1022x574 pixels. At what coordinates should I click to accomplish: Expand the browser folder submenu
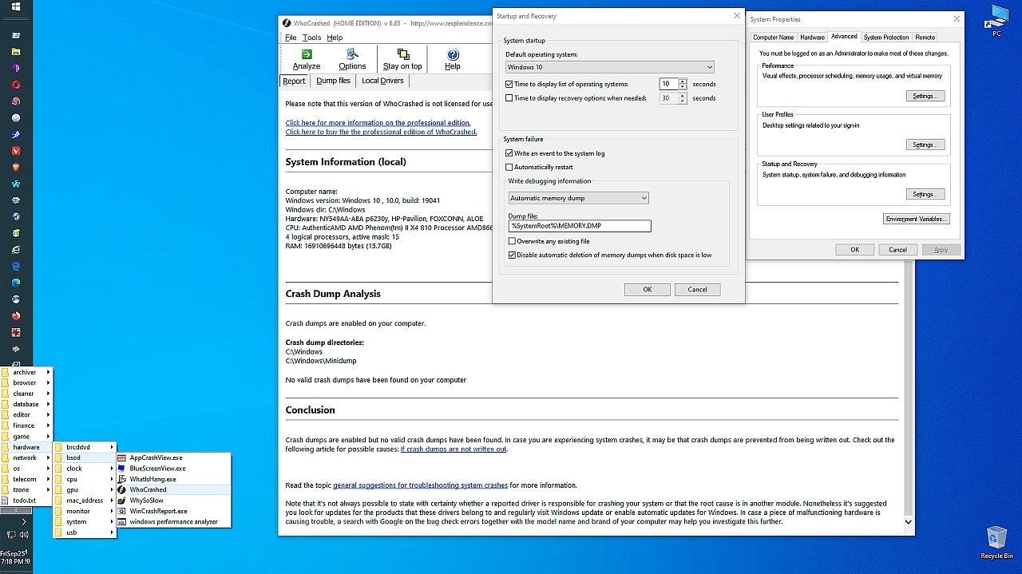(26, 382)
